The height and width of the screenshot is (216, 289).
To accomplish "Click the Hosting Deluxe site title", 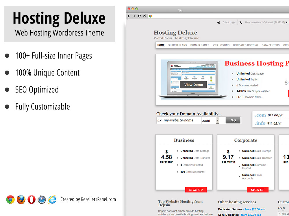I will tap(175, 33).
